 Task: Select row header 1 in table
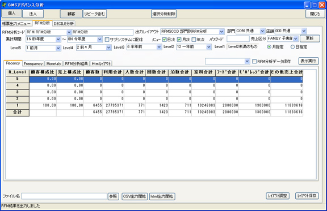point(18,106)
